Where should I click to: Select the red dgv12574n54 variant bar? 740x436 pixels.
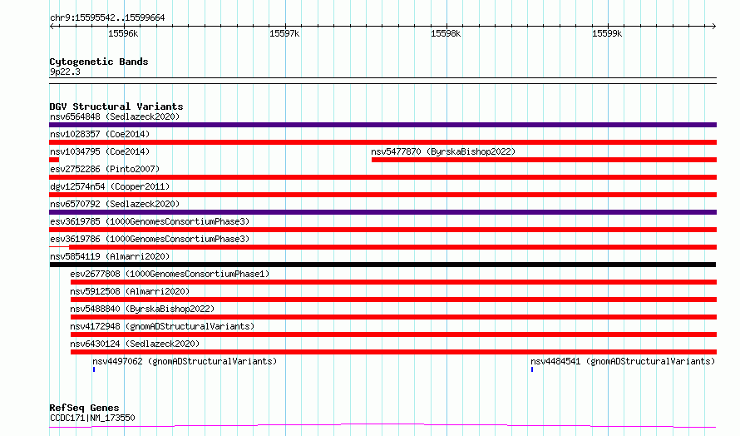point(382,195)
